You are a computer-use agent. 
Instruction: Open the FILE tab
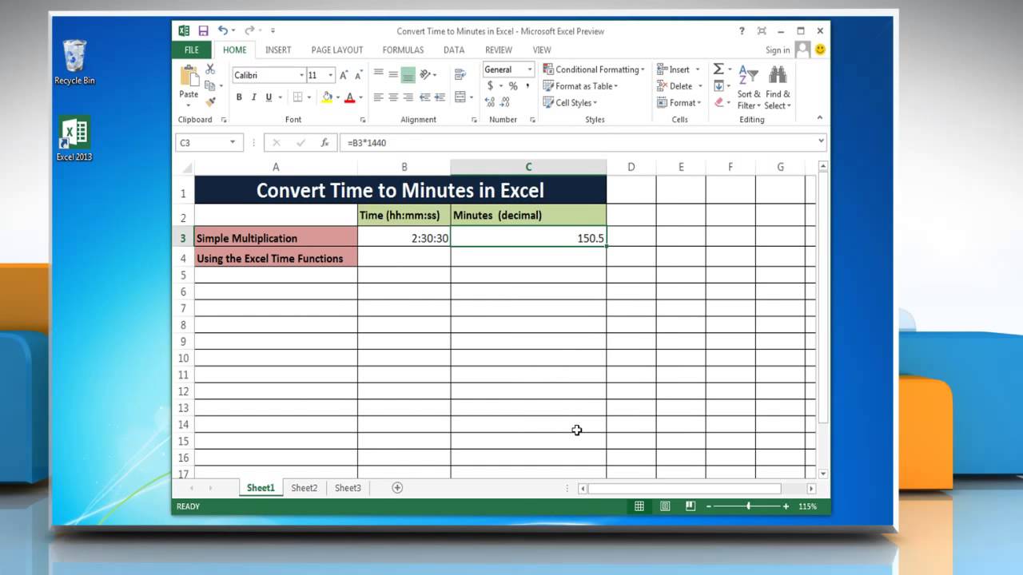192,50
